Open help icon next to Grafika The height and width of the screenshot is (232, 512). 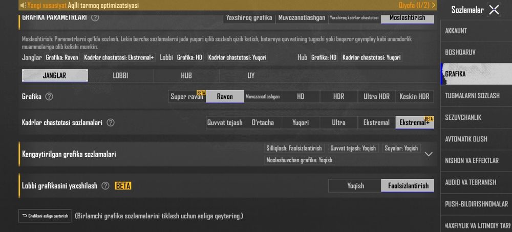(x=49, y=96)
